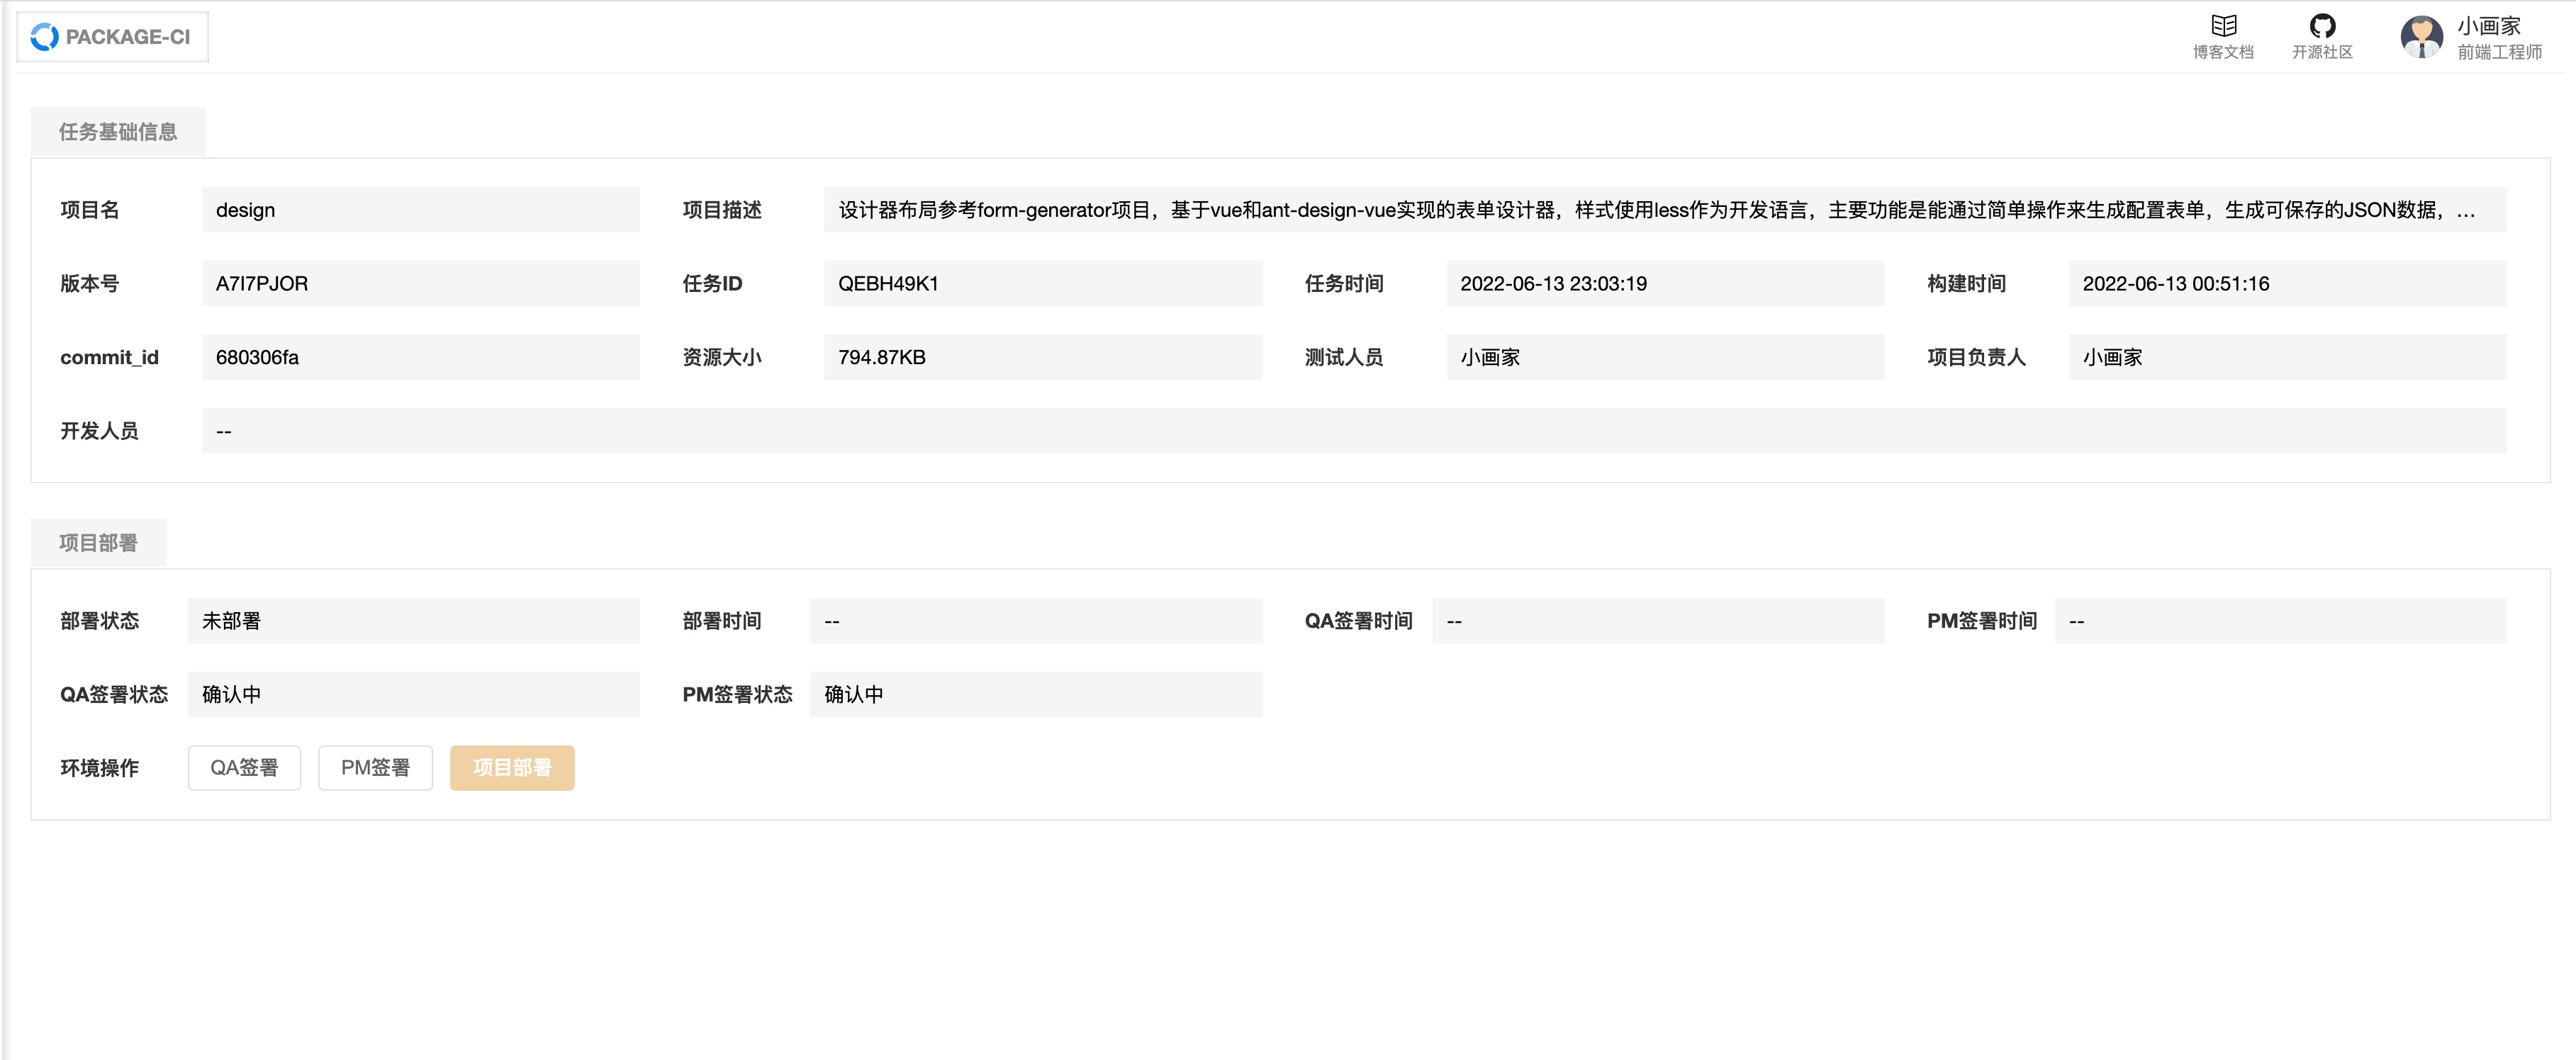Select the 项目部署 section tab
2576x1060 pixels.
(98, 543)
